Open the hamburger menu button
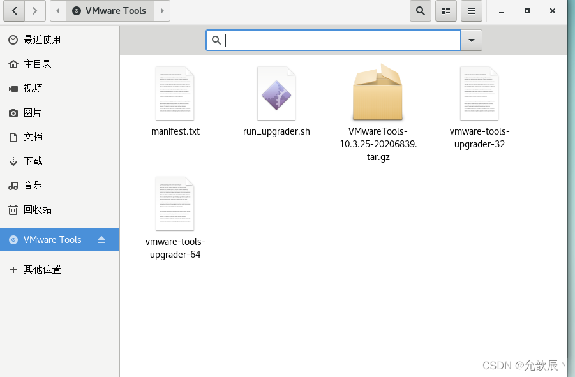This screenshot has width=575, height=377. pyautogui.click(x=472, y=11)
